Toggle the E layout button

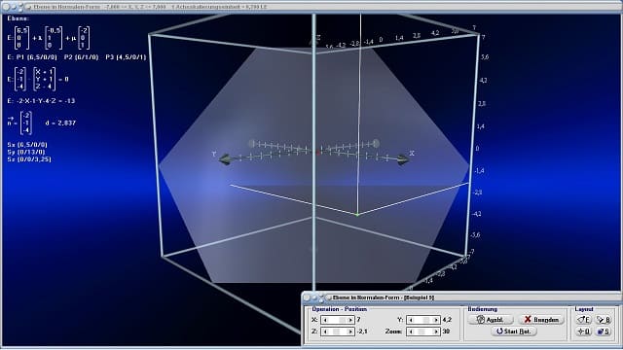584,320
